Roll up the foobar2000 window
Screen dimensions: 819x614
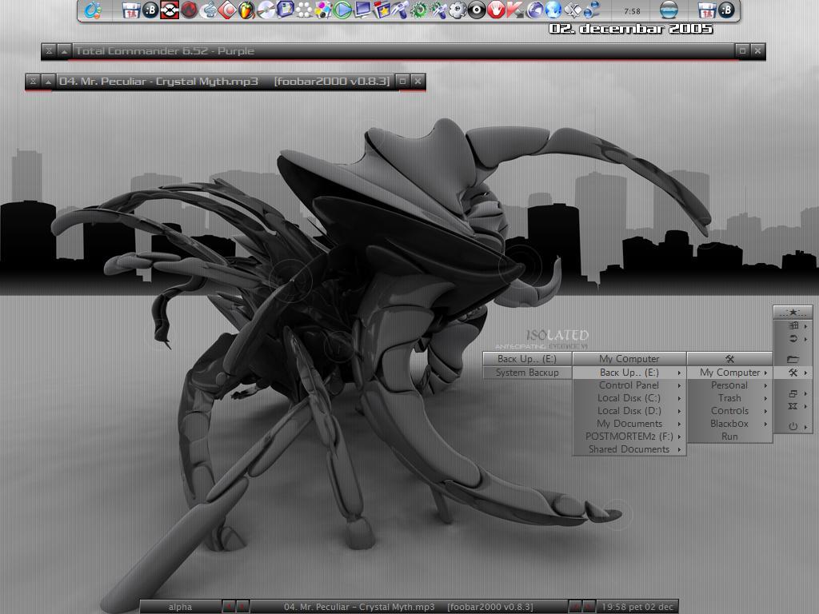coord(48,81)
